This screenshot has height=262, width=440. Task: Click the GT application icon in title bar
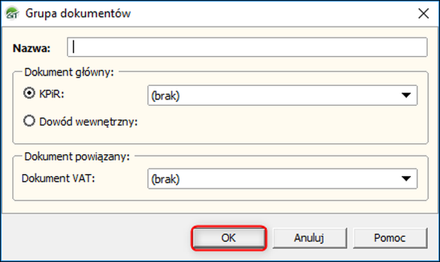[x=12, y=13]
